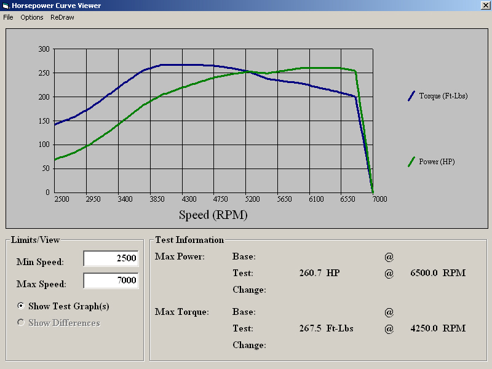This screenshot has width=492, height=369.
Task: Click the Test label in Max Torque section
Action: click(x=243, y=328)
